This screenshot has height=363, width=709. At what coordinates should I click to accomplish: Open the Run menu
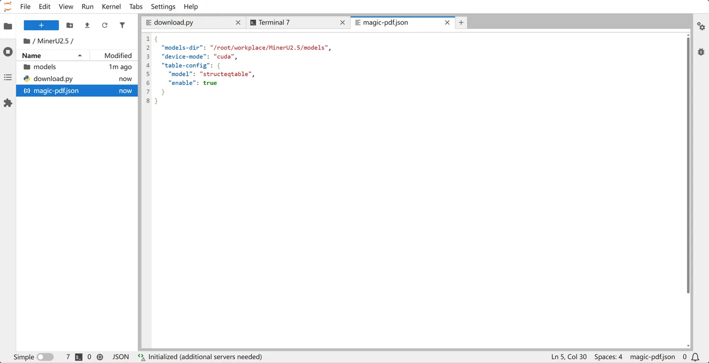point(87,7)
